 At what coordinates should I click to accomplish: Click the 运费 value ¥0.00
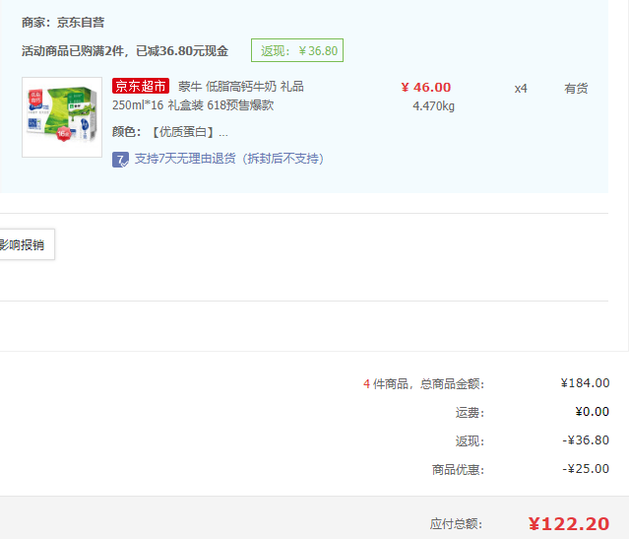tap(593, 412)
